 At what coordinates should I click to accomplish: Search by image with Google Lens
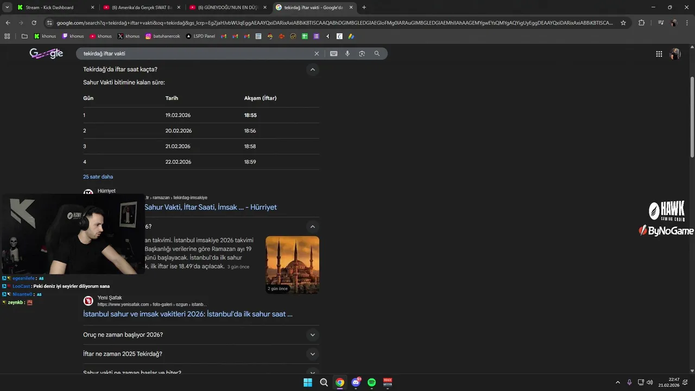click(362, 54)
